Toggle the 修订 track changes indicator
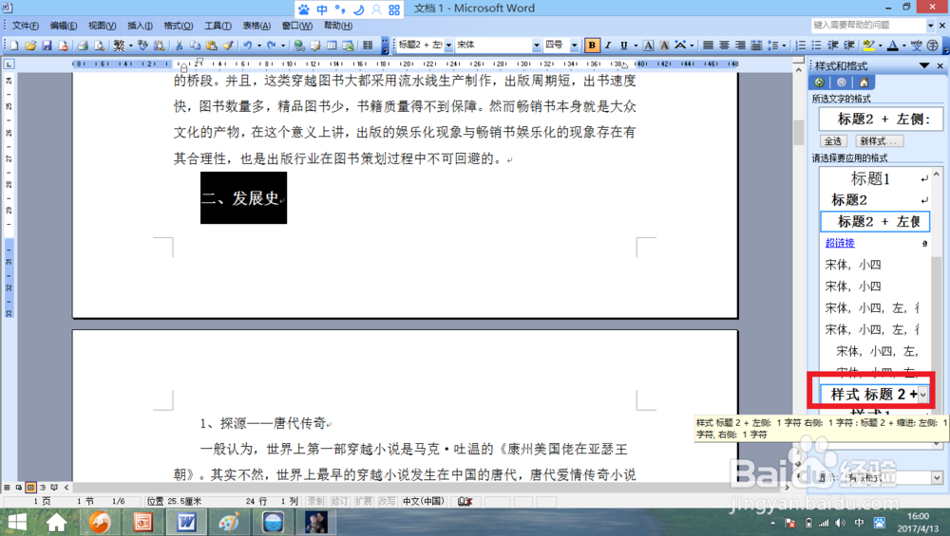 [x=339, y=501]
